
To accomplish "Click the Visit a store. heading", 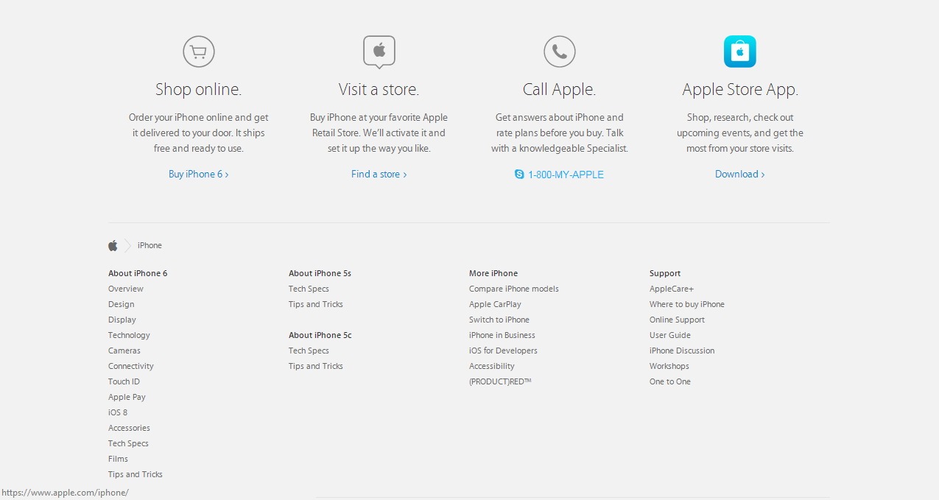I will click(379, 90).
